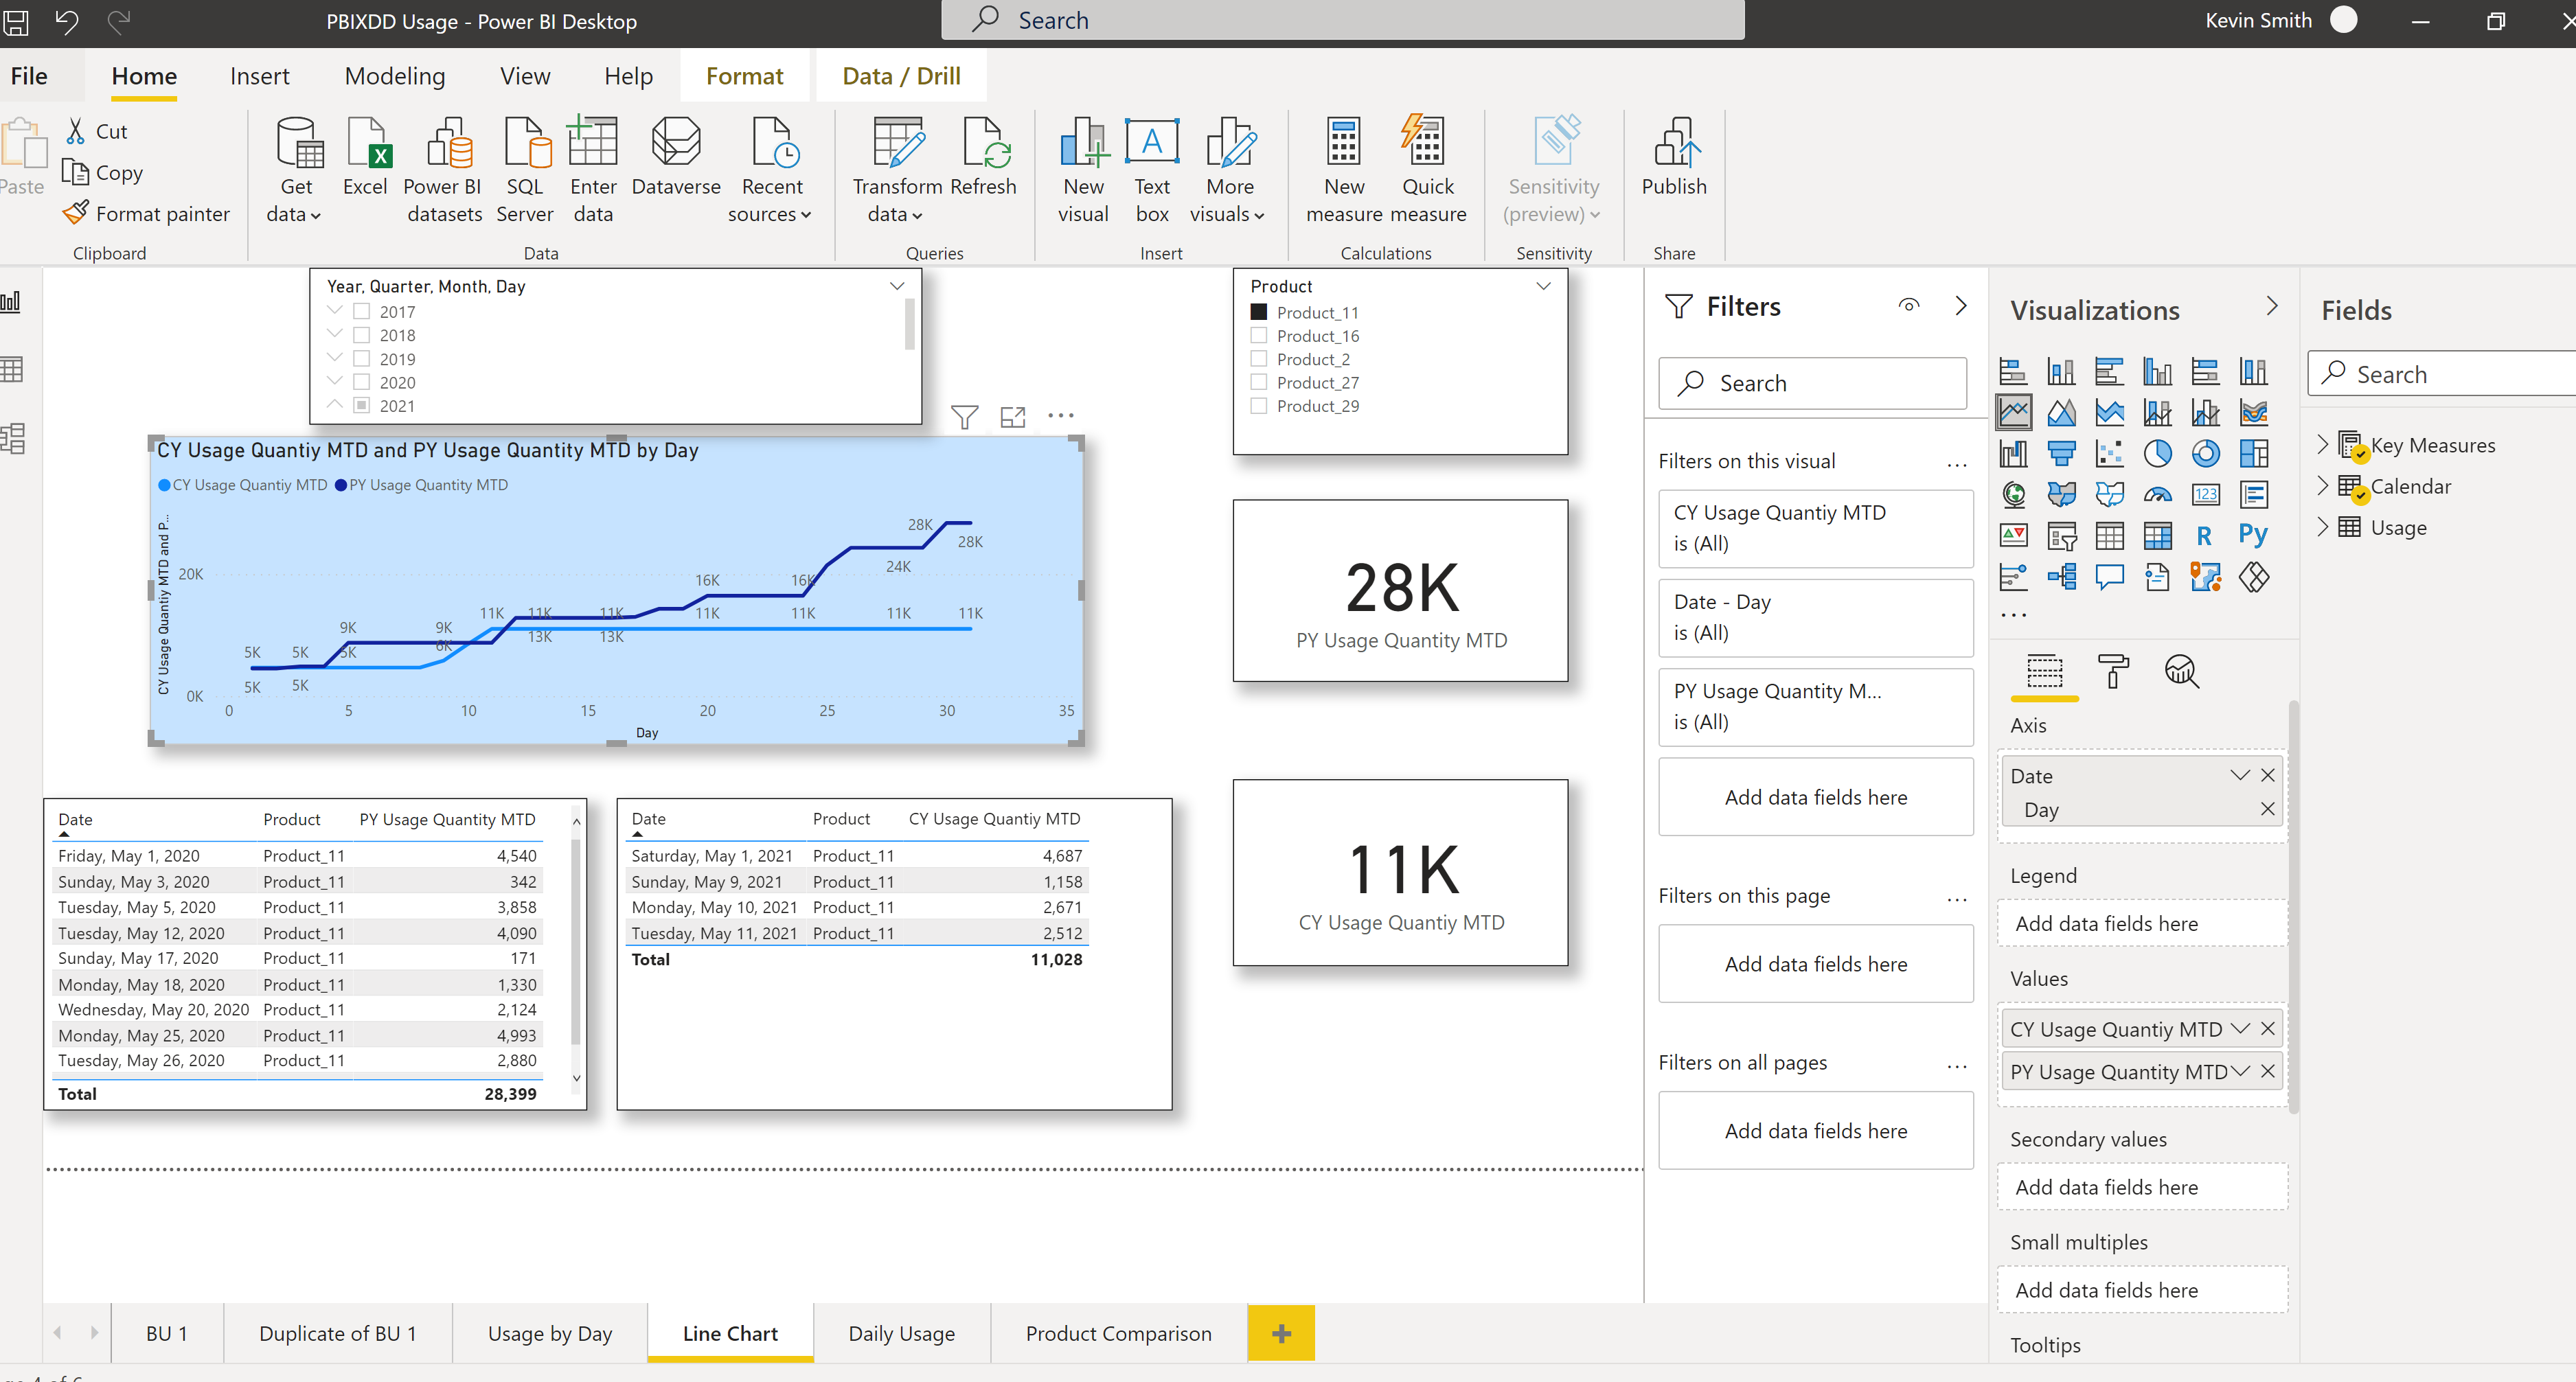Toggle filter pane visibility eye icon
The image size is (2576, 1382).
click(x=1909, y=306)
